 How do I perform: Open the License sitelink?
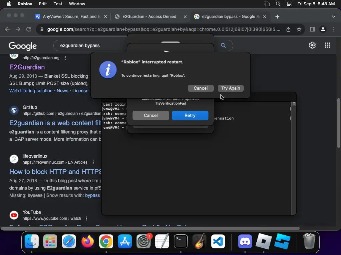point(80,91)
